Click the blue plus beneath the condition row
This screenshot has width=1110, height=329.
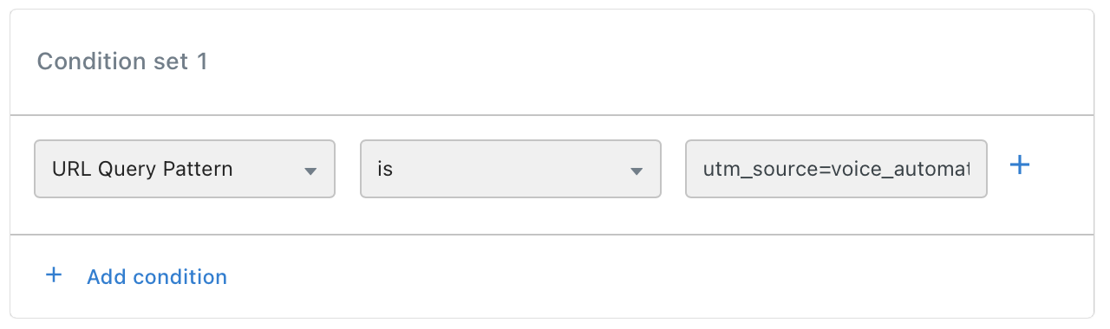point(54,275)
